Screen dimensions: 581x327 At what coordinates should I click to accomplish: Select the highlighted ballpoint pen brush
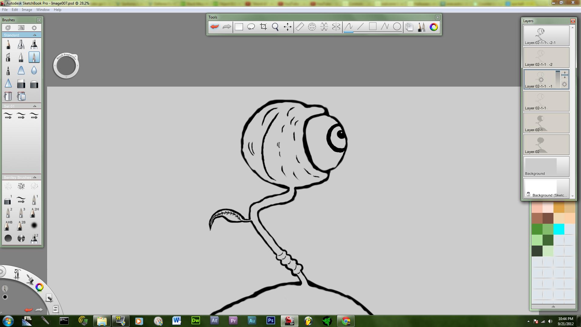pyautogui.click(x=34, y=57)
